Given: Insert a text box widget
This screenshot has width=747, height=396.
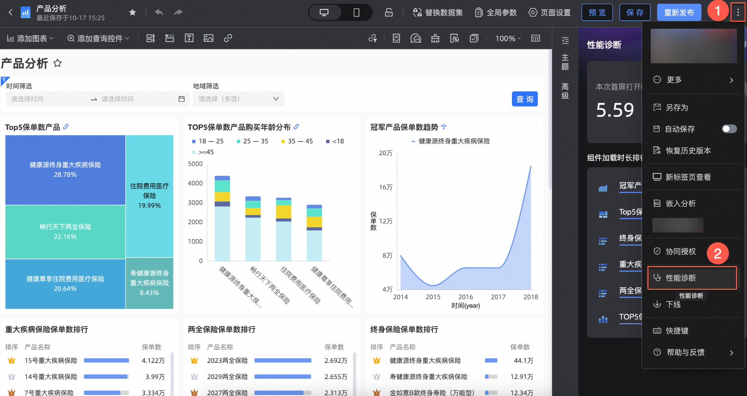Looking at the screenshot, I should click(189, 38).
